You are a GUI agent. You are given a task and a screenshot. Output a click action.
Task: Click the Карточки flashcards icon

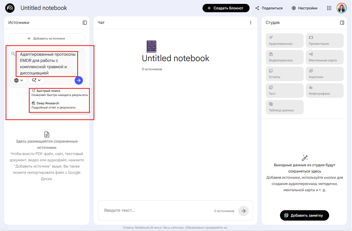click(x=311, y=71)
